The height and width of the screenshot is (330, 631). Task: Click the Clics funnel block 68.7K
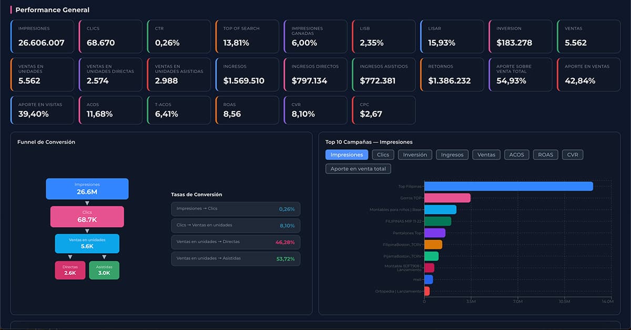point(87,216)
